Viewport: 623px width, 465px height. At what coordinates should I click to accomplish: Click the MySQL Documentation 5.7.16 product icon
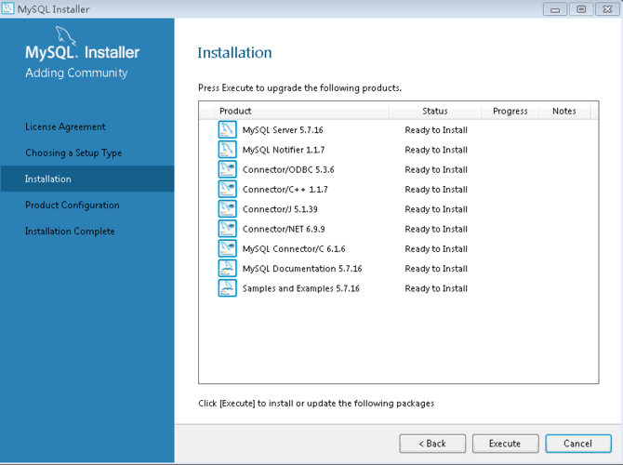coord(227,269)
